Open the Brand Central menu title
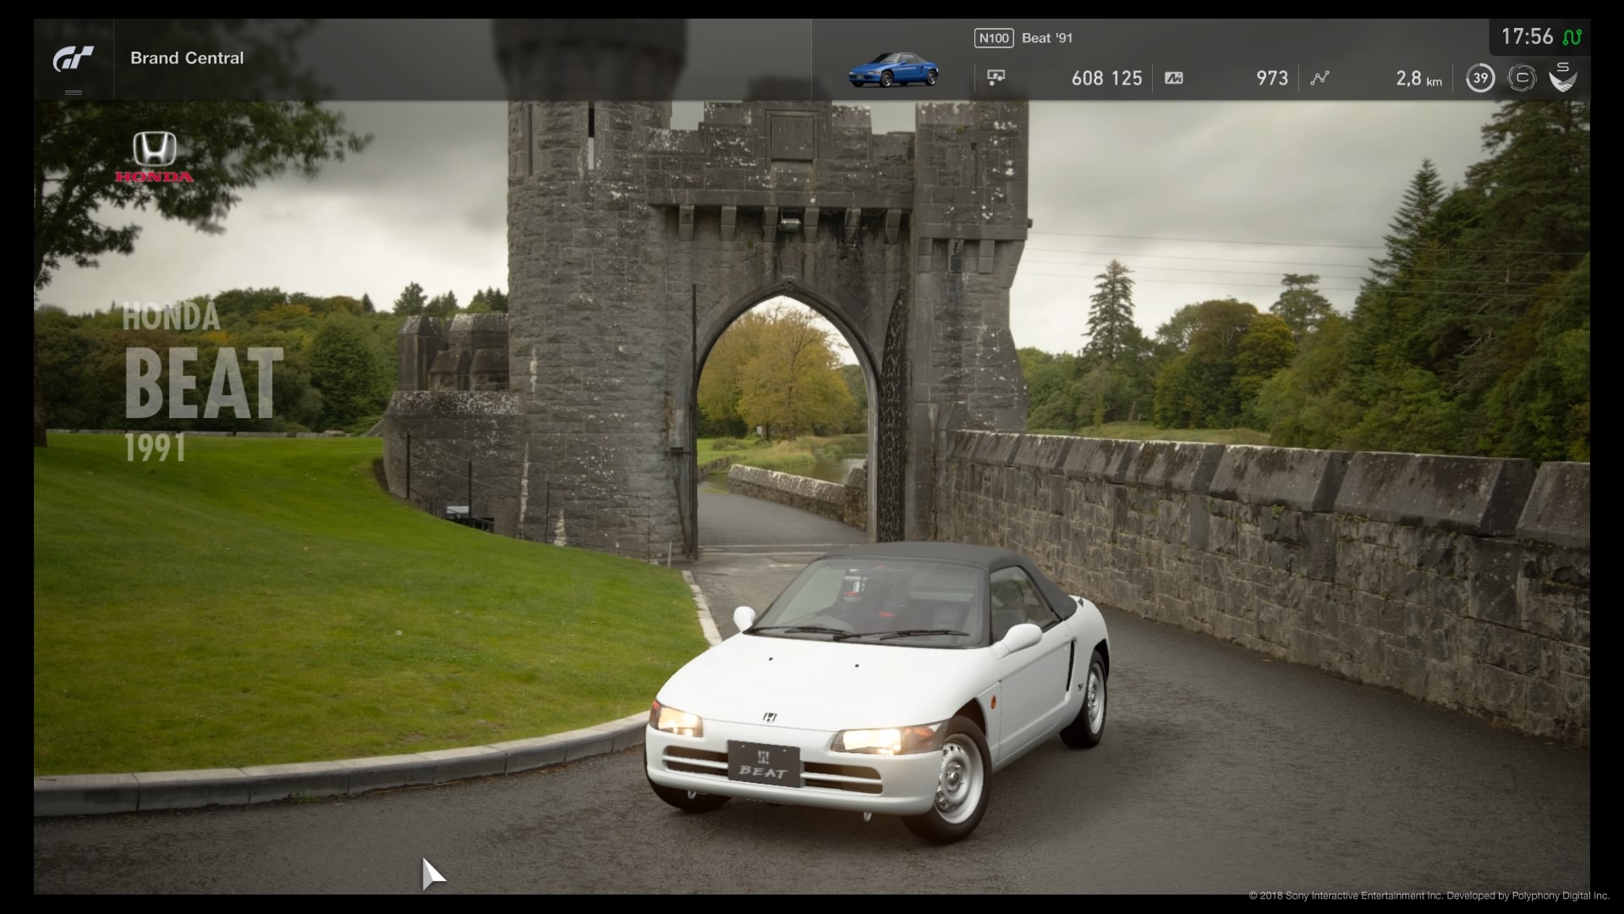Image resolution: width=1624 pixels, height=914 pixels. [x=187, y=58]
